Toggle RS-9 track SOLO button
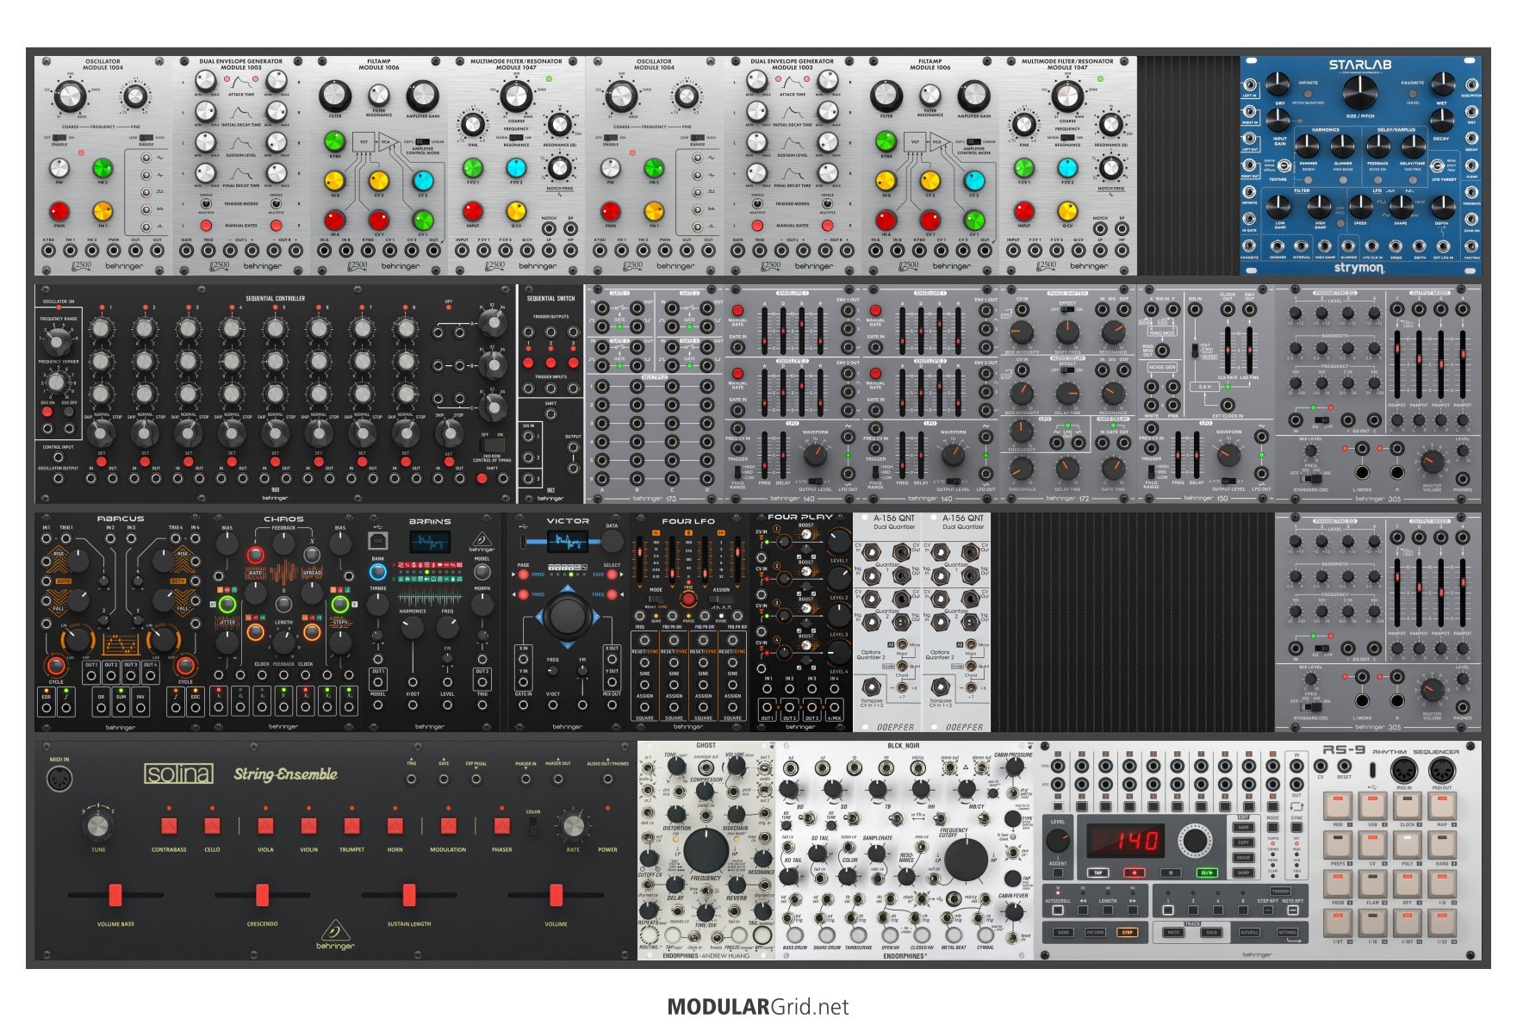Image resolution: width=1517 pixels, height=1025 pixels. coord(1211,933)
